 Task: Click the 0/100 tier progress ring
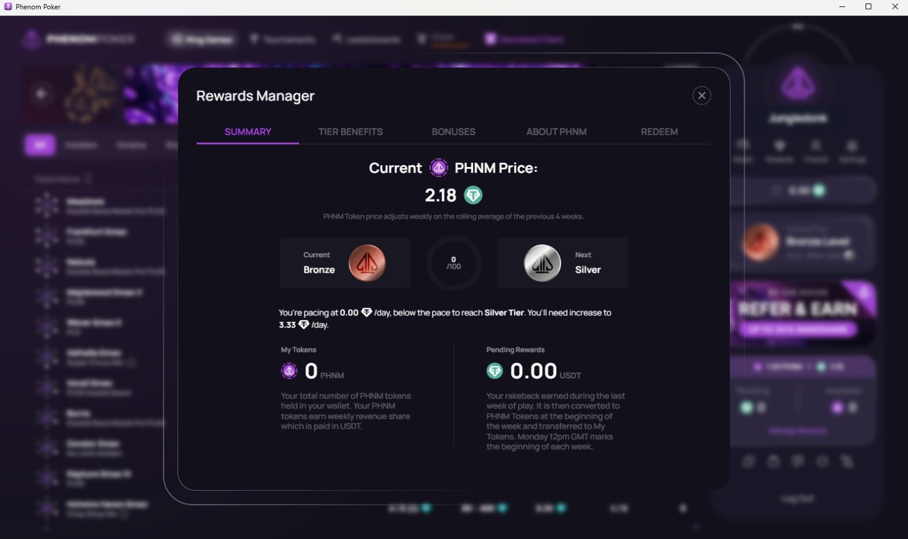(454, 263)
